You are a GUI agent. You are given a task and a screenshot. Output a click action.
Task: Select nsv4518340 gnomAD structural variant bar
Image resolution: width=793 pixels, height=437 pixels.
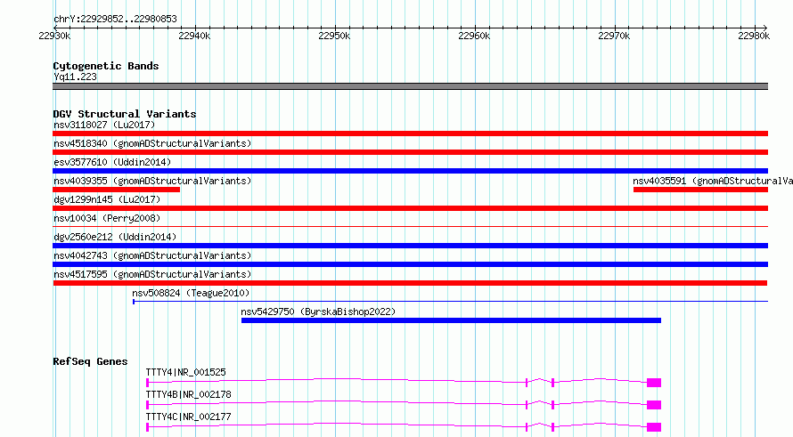pos(410,152)
